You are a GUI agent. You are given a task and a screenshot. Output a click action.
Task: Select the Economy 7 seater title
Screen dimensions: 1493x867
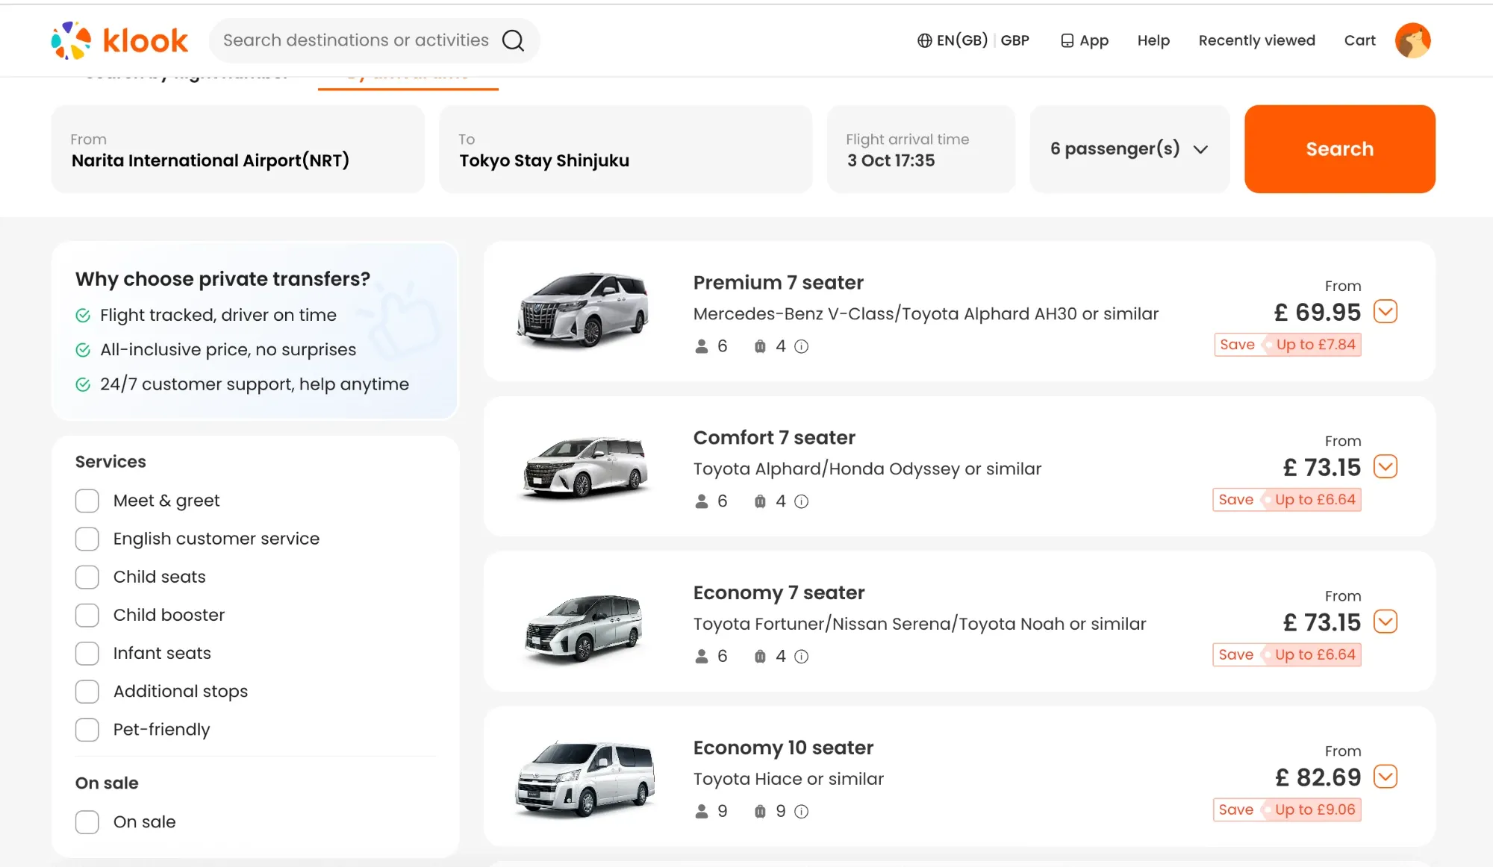(x=779, y=593)
